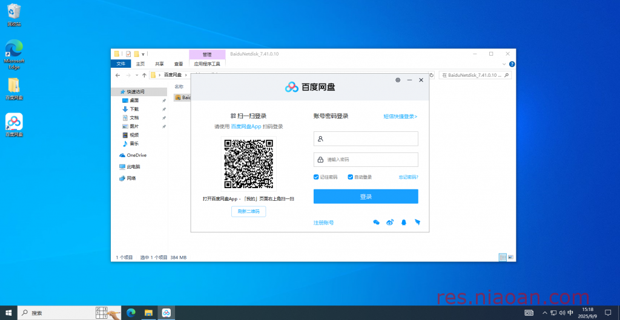Click the forward arrow in Explorer

[128, 75]
